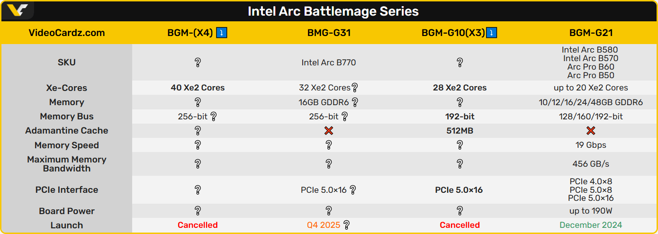658x234 pixels.
Task: Click the blue arrow beside BGM-(X4)
Action: point(222,33)
